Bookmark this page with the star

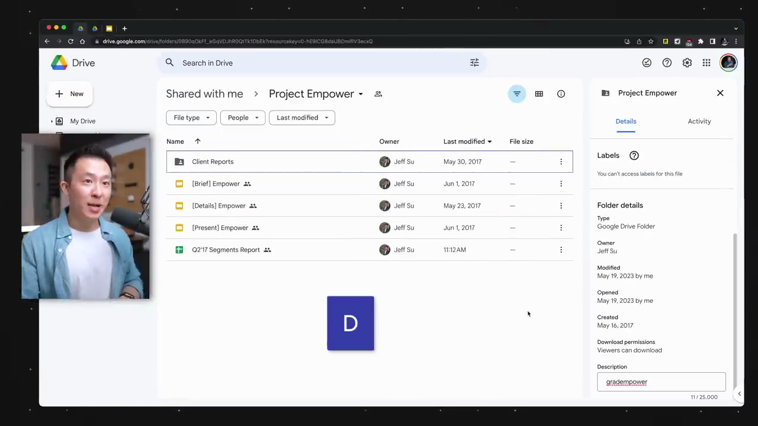[651, 41]
